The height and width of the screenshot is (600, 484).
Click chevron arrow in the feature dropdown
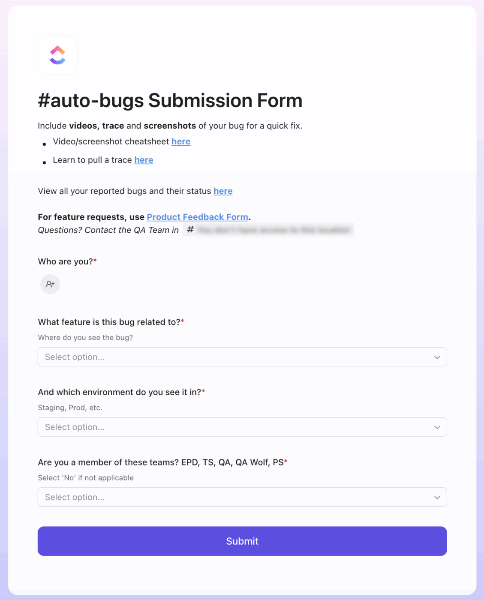[437, 357]
